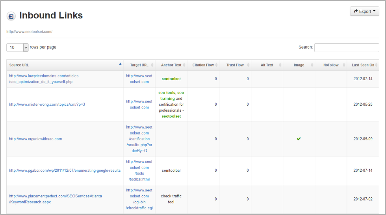Click the Inbound Links page heading
This screenshot has height=215, width=386.
[x=51, y=15]
